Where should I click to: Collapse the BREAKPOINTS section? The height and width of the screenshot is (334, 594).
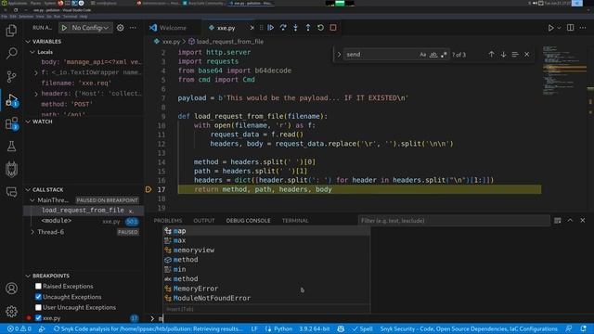[51, 276]
